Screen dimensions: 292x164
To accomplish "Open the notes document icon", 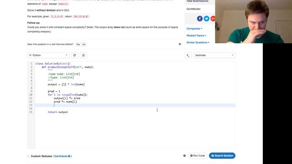I will pyautogui.click(x=83, y=55).
